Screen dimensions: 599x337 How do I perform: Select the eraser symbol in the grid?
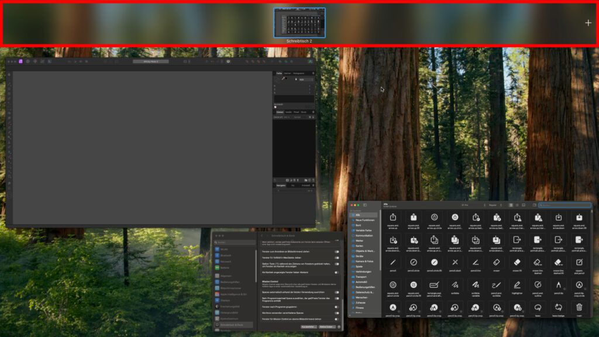coord(496,261)
